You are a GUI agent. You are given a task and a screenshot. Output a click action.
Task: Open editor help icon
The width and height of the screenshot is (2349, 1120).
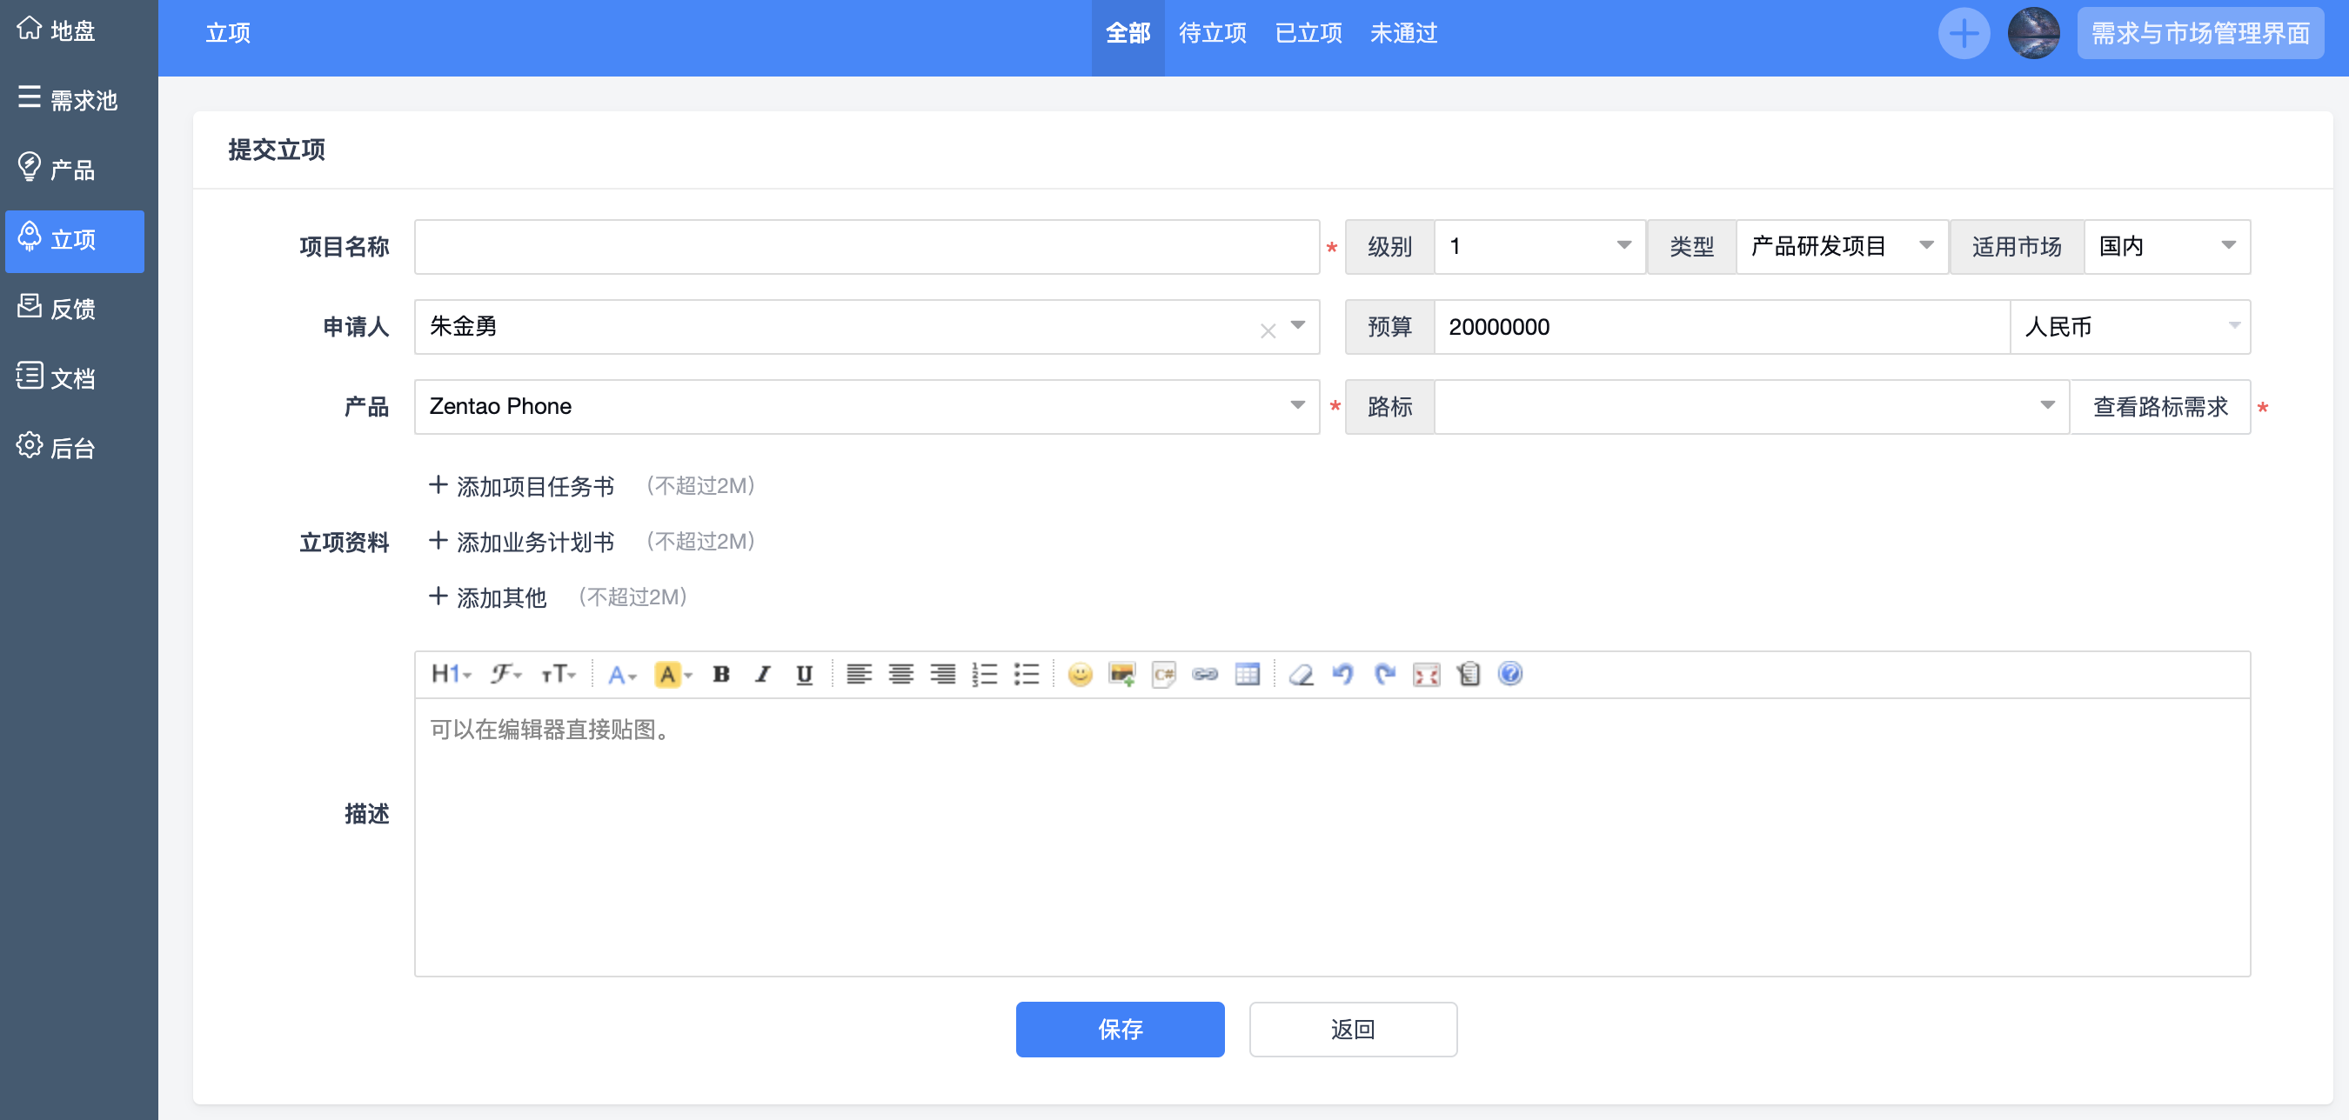[x=1510, y=675]
